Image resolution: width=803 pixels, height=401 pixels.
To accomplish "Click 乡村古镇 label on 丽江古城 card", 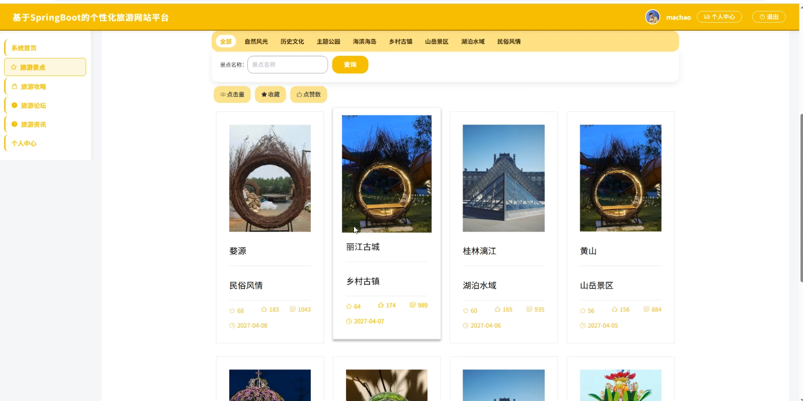I will (363, 281).
